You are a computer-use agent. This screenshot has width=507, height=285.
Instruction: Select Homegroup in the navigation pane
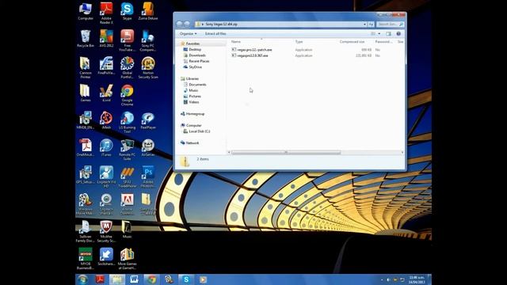pos(195,114)
